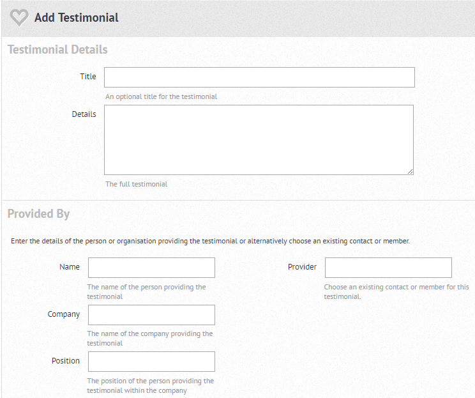The width and height of the screenshot is (475, 398).
Task: Click the 'An optional title' hint text
Action: coord(161,97)
